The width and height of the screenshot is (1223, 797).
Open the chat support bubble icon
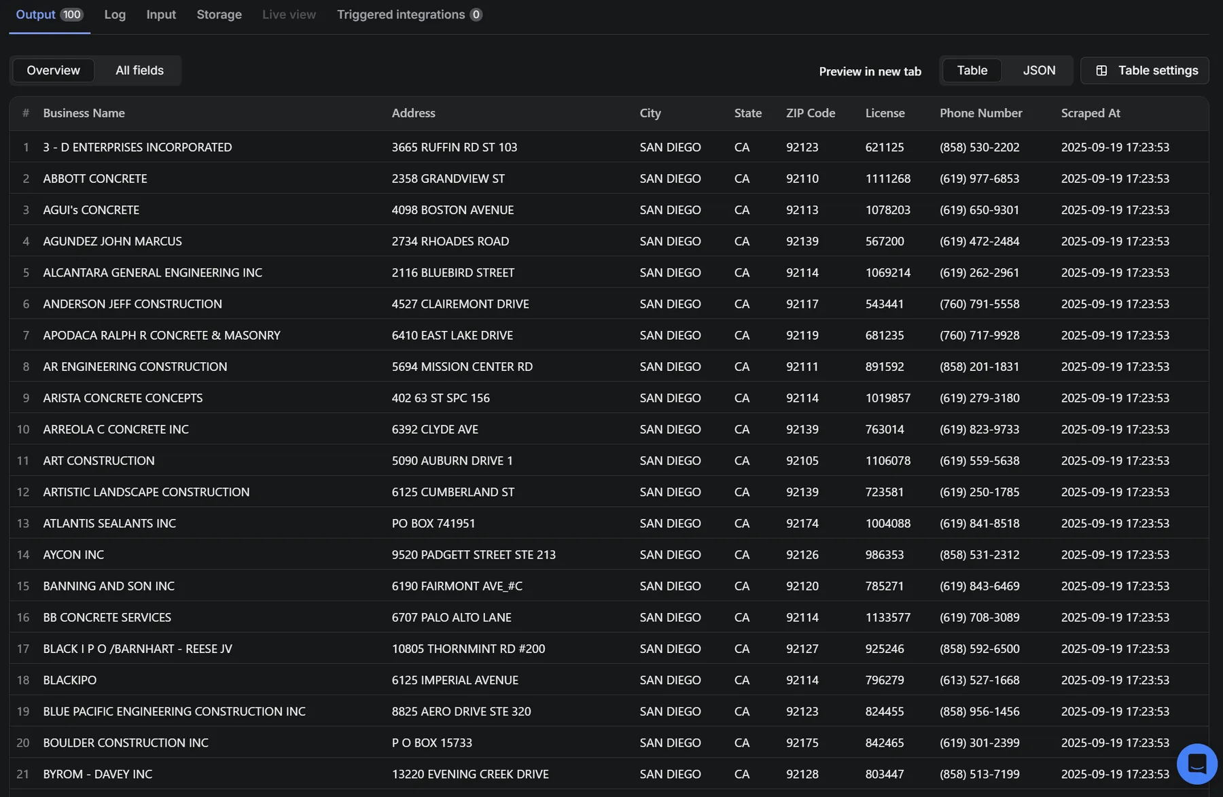tap(1197, 764)
